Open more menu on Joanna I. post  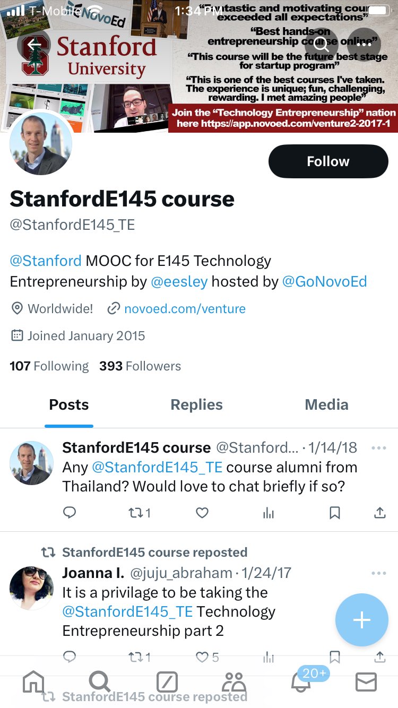click(x=379, y=573)
